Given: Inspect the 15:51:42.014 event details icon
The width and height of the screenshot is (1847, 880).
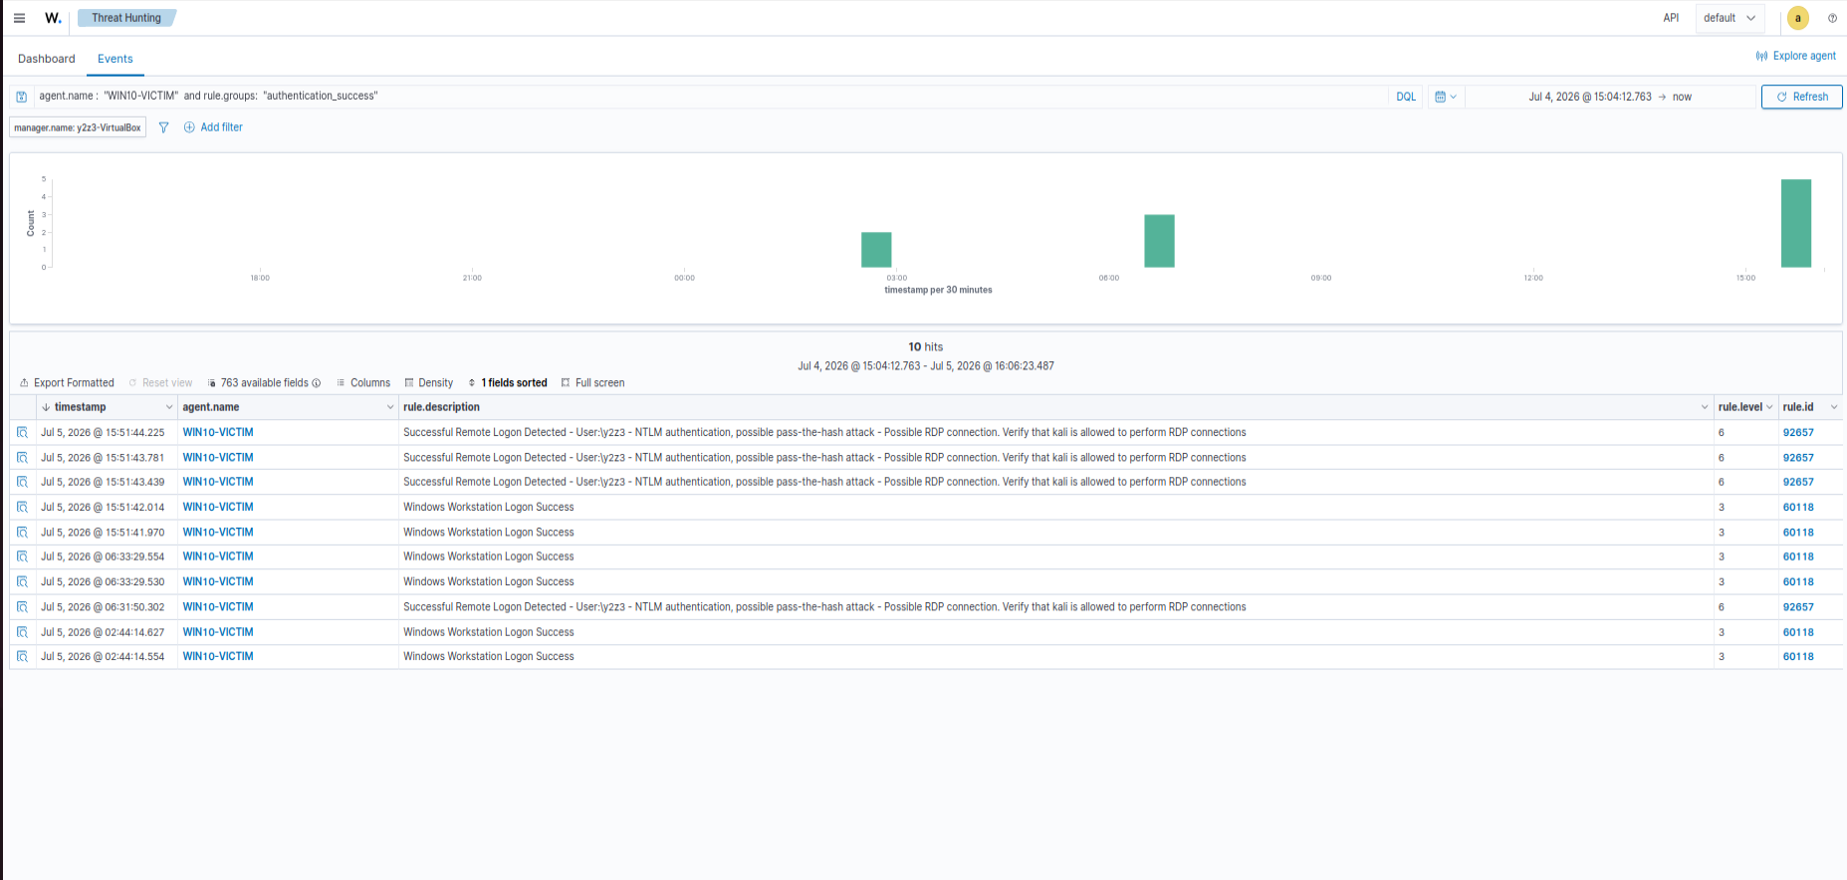Looking at the screenshot, I should [22, 508].
